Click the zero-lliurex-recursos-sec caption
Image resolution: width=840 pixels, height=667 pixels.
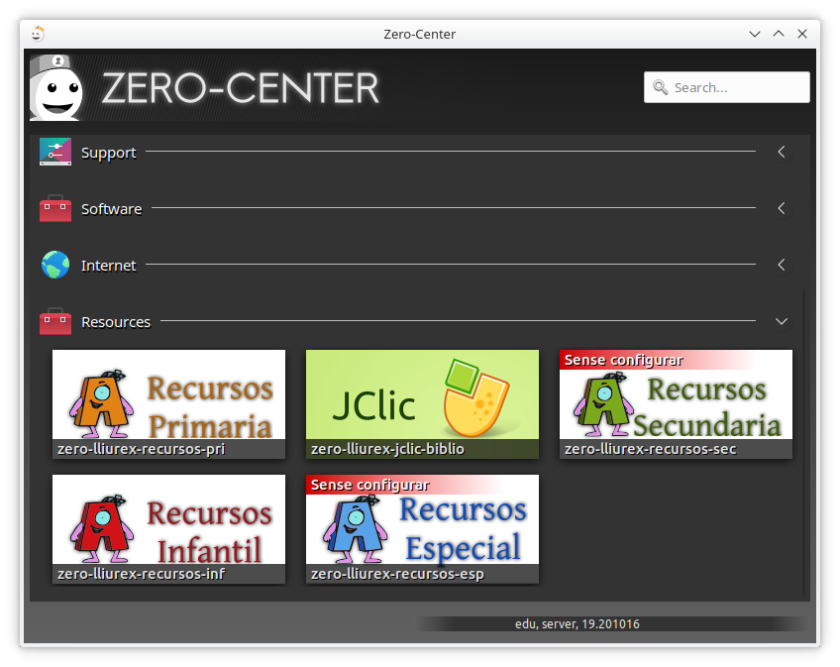pyautogui.click(x=651, y=449)
